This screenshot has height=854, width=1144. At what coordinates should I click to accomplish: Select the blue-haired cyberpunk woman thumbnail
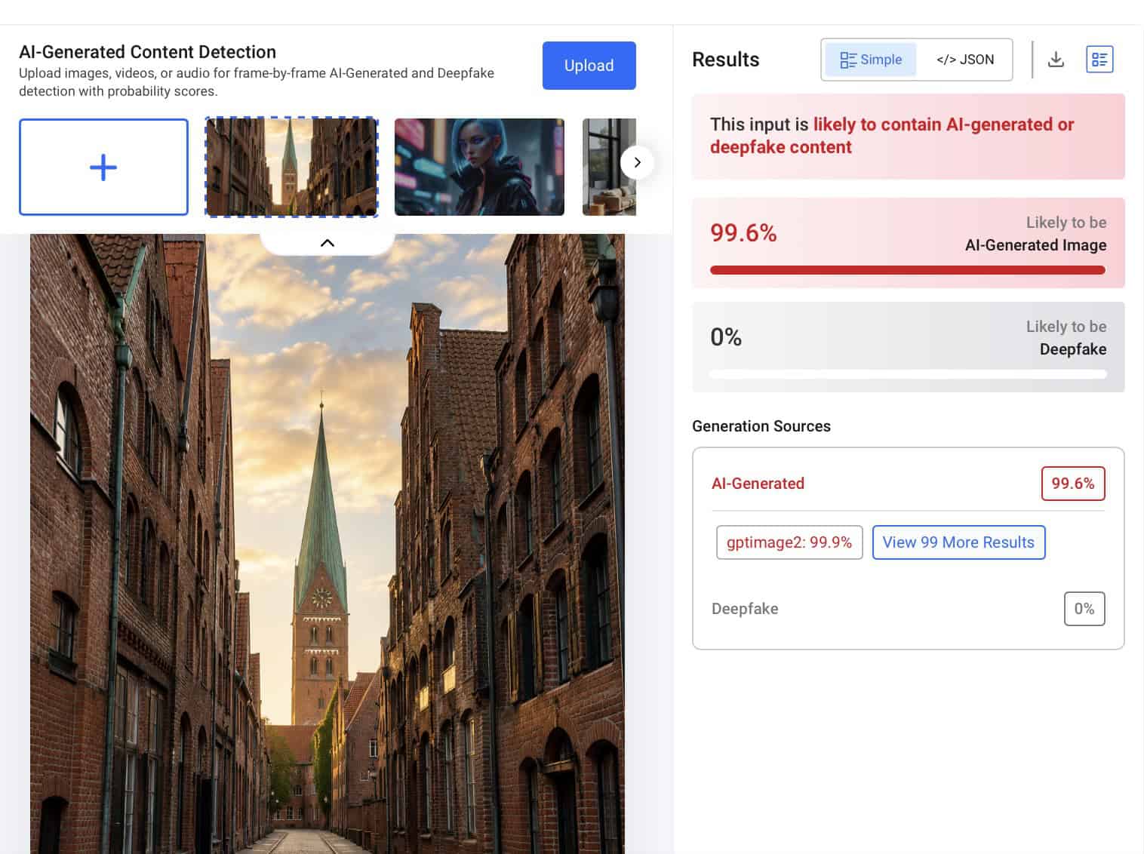479,167
